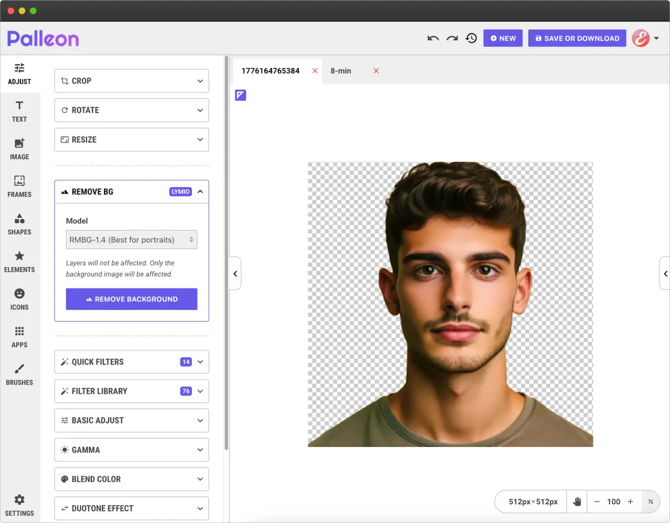The width and height of the screenshot is (670, 523).
Task: Open the Shapes panel
Action: [20, 225]
